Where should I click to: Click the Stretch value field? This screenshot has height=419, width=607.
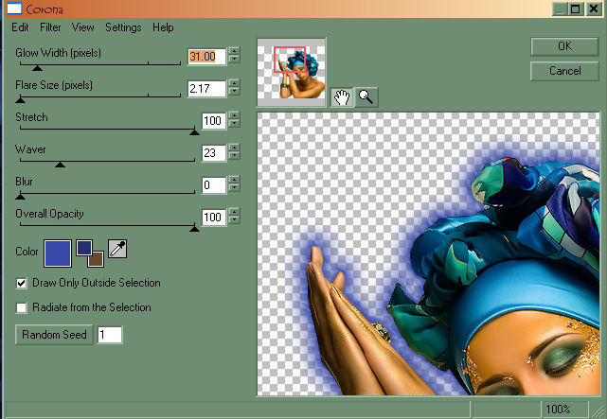point(214,121)
